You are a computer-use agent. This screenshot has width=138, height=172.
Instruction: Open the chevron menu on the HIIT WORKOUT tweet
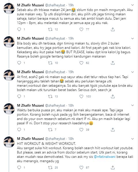(x=133, y=139)
